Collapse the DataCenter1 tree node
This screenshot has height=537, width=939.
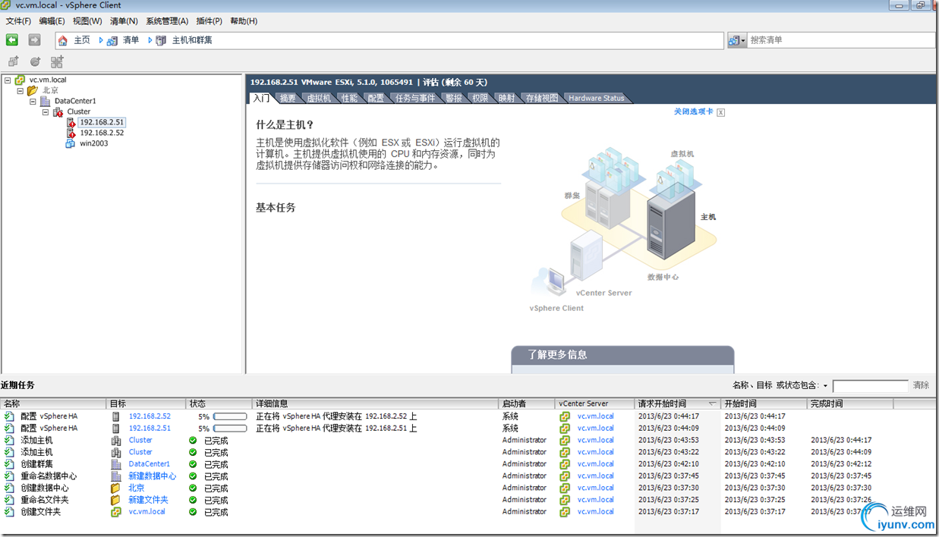(x=32, y=100)
